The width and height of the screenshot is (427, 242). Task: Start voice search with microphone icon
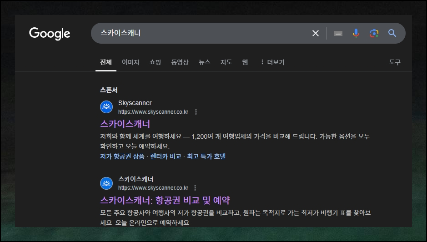tap(356, 33)
